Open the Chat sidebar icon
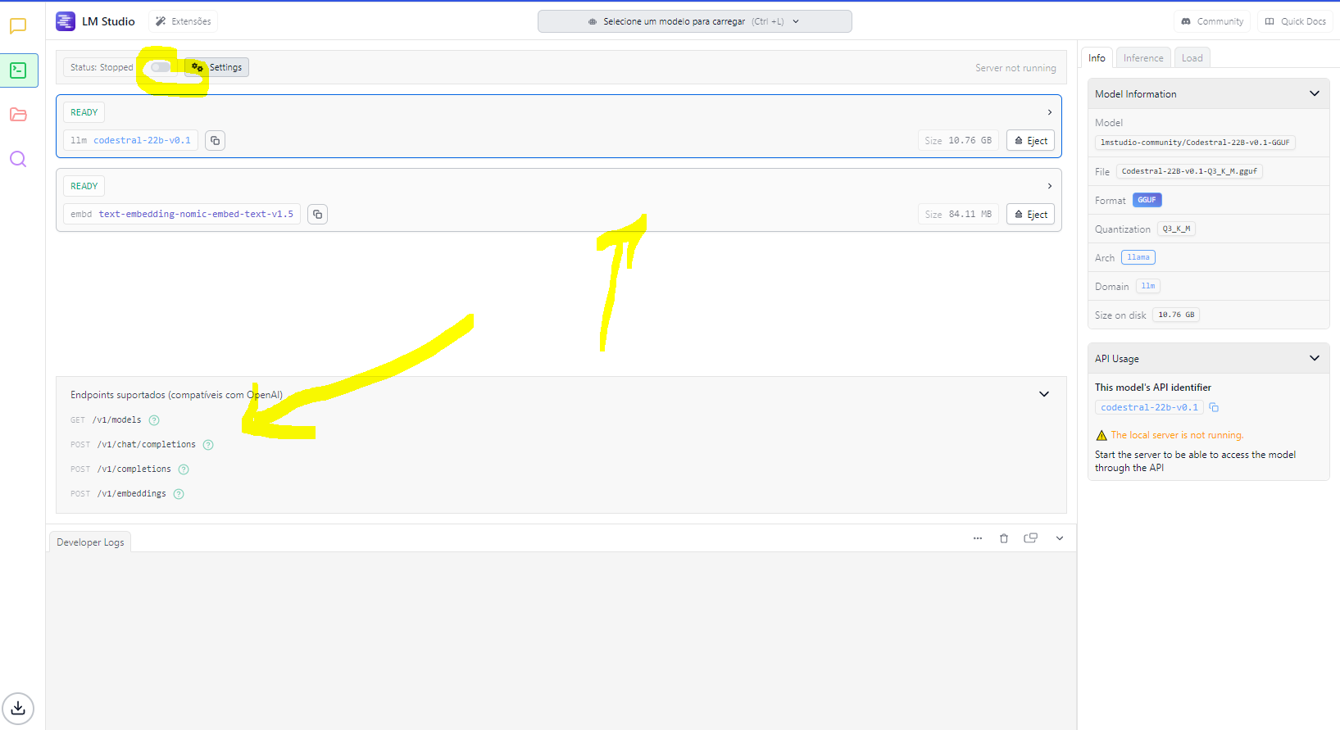The height and width of the screenshot is (730, 1340). pyautogui.click(x=18, y=26)
